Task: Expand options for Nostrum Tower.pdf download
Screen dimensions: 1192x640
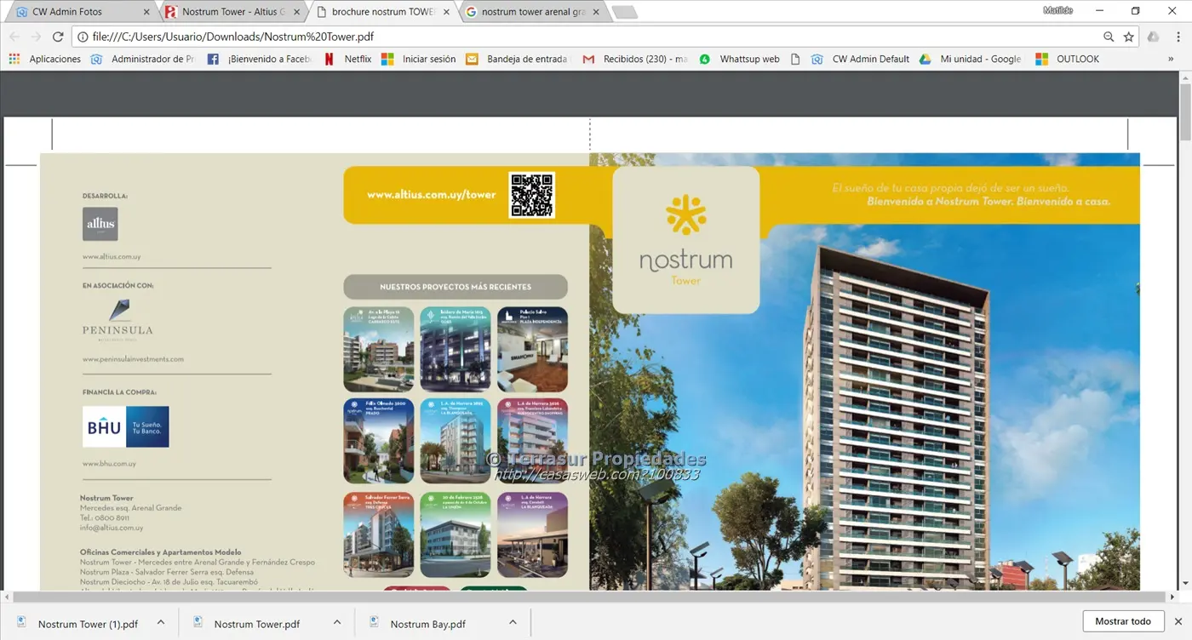Action: tap(336, 623)
